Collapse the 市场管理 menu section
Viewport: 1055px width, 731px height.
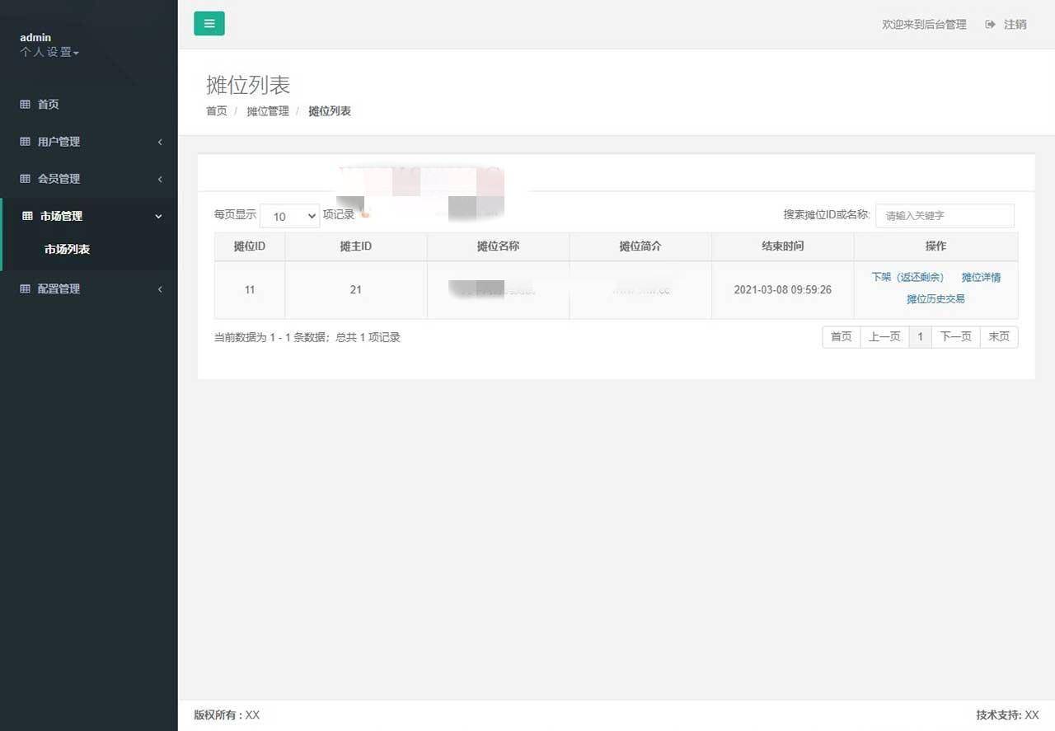(158, 216)
